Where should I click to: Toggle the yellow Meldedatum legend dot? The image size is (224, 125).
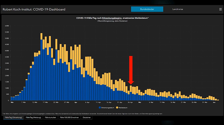pyautogui.click(x=117, y=108)
